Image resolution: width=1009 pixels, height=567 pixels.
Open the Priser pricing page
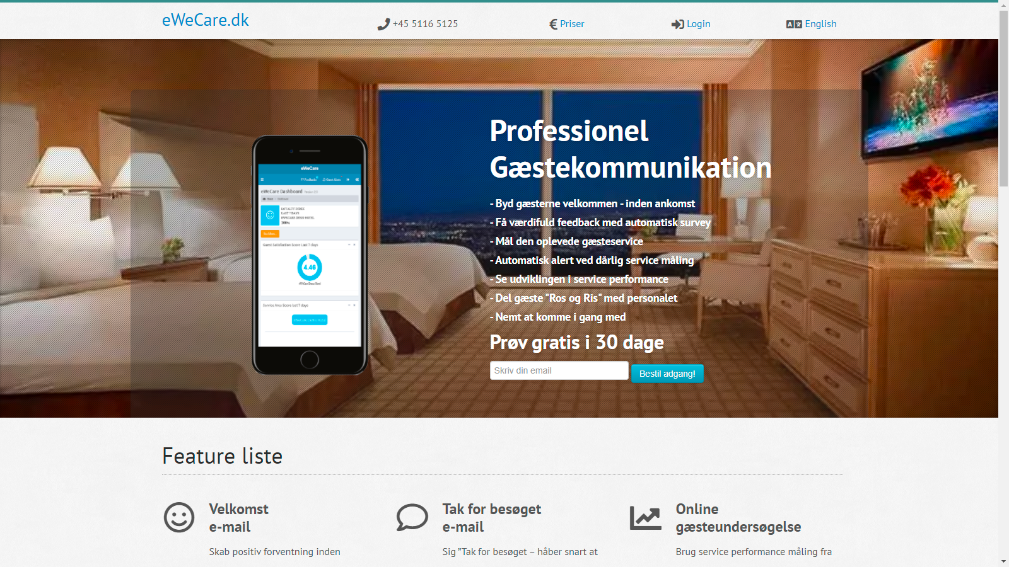pyautogui.click(x=572, y=24)
